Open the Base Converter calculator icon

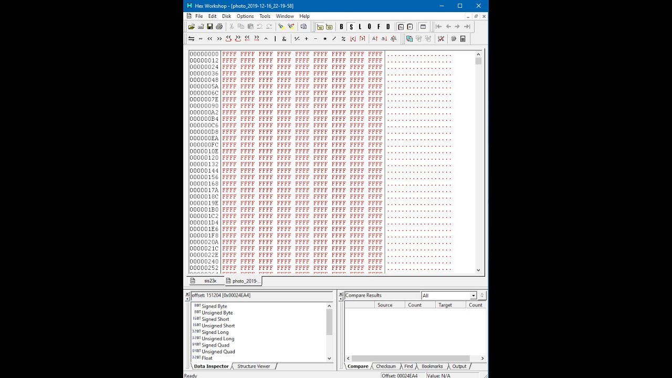463,39
